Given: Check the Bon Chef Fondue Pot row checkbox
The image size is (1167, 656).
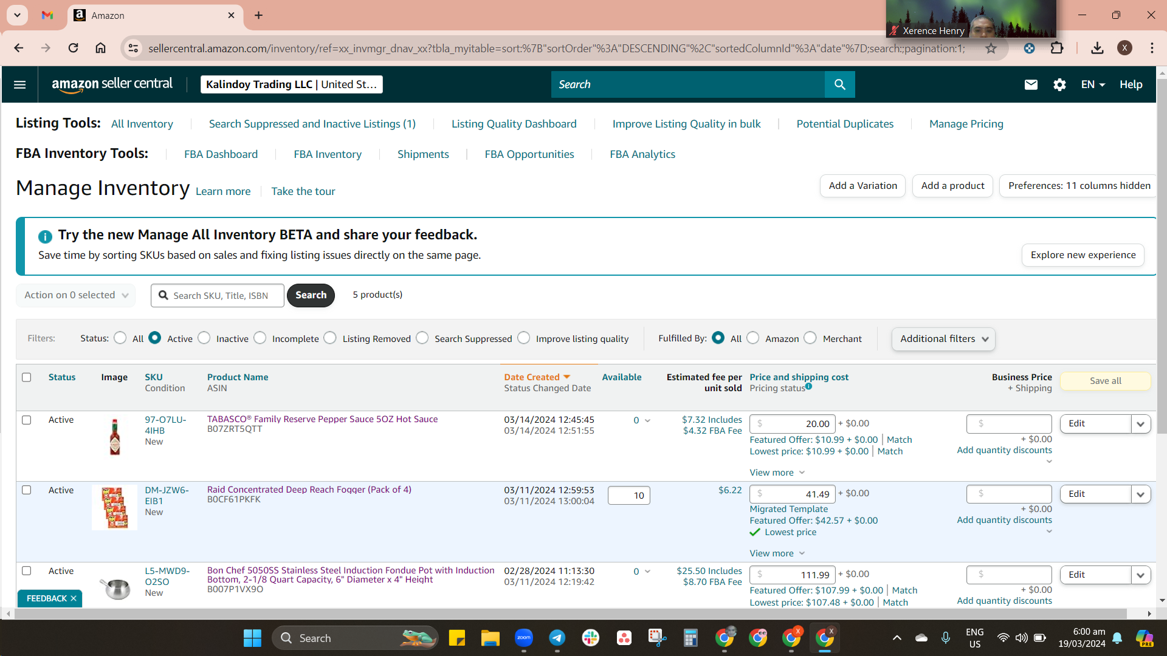Looking at the screenshot, I should pos(27,570).
